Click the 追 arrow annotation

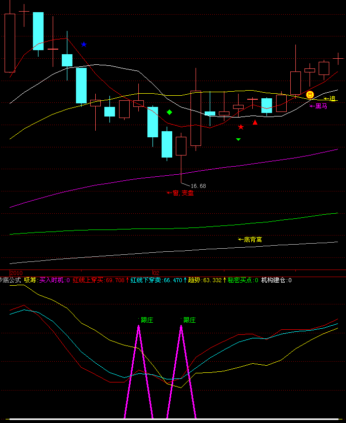[329, 98]
